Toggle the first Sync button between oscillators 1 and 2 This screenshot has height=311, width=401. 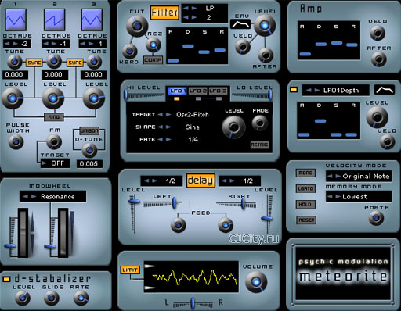[x=34, y=63]
